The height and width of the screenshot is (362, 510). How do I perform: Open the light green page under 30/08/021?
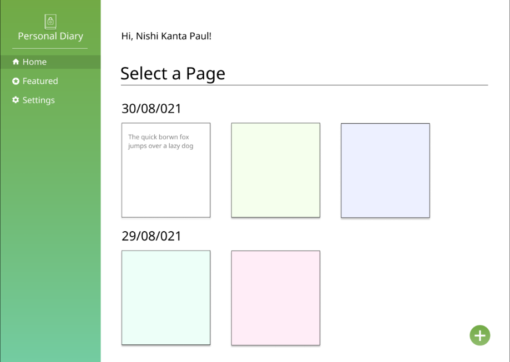[275, 169]
